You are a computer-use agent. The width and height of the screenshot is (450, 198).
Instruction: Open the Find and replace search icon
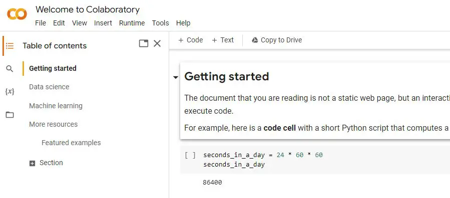(10, 69)
